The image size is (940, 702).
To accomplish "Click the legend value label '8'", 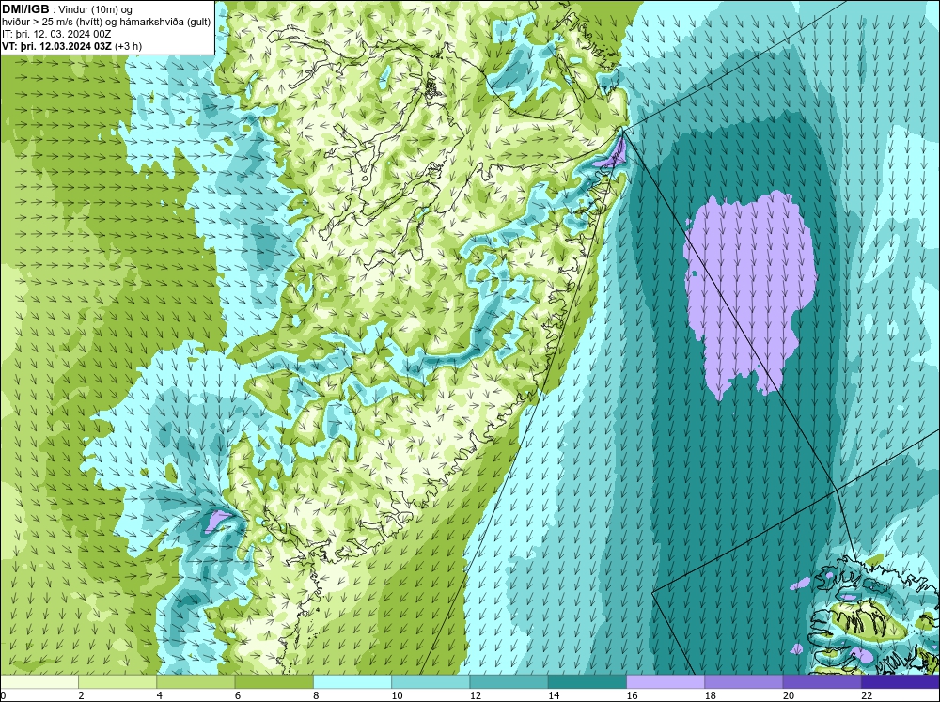I will (x=316, y=695).
